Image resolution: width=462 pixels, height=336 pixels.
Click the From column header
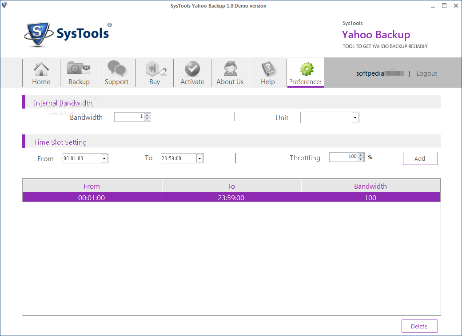[92, 186]
